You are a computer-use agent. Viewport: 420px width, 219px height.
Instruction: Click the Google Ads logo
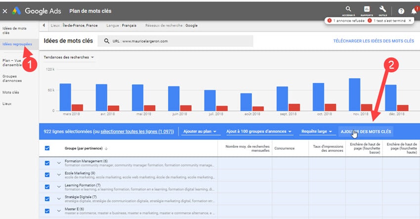click(x=17, y=10)
